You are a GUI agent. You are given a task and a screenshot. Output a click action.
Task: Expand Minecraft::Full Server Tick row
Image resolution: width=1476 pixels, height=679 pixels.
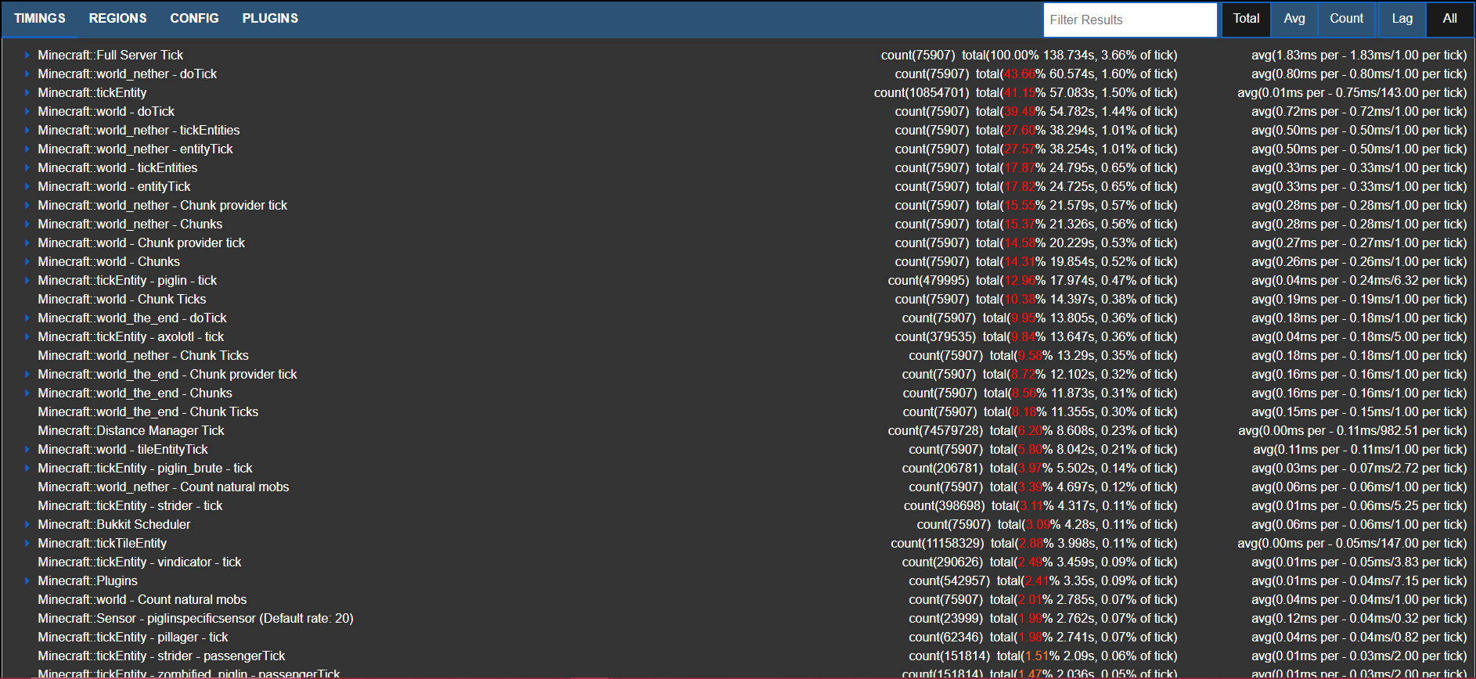coord(27,56)
